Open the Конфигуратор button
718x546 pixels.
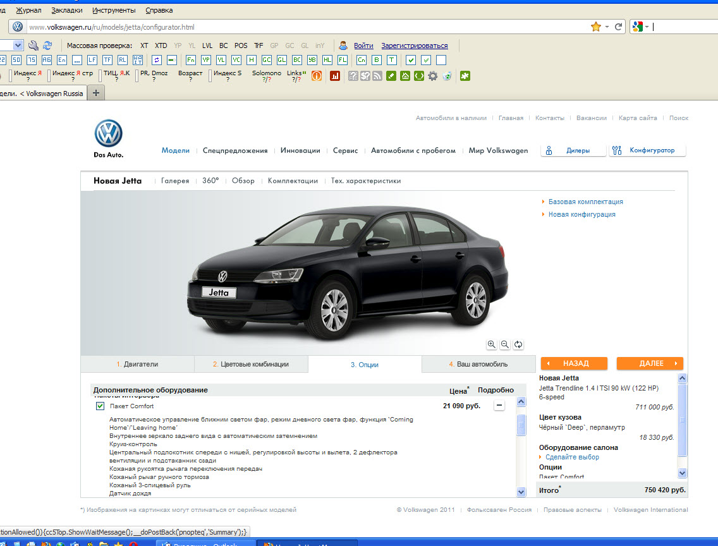(647, 150)
